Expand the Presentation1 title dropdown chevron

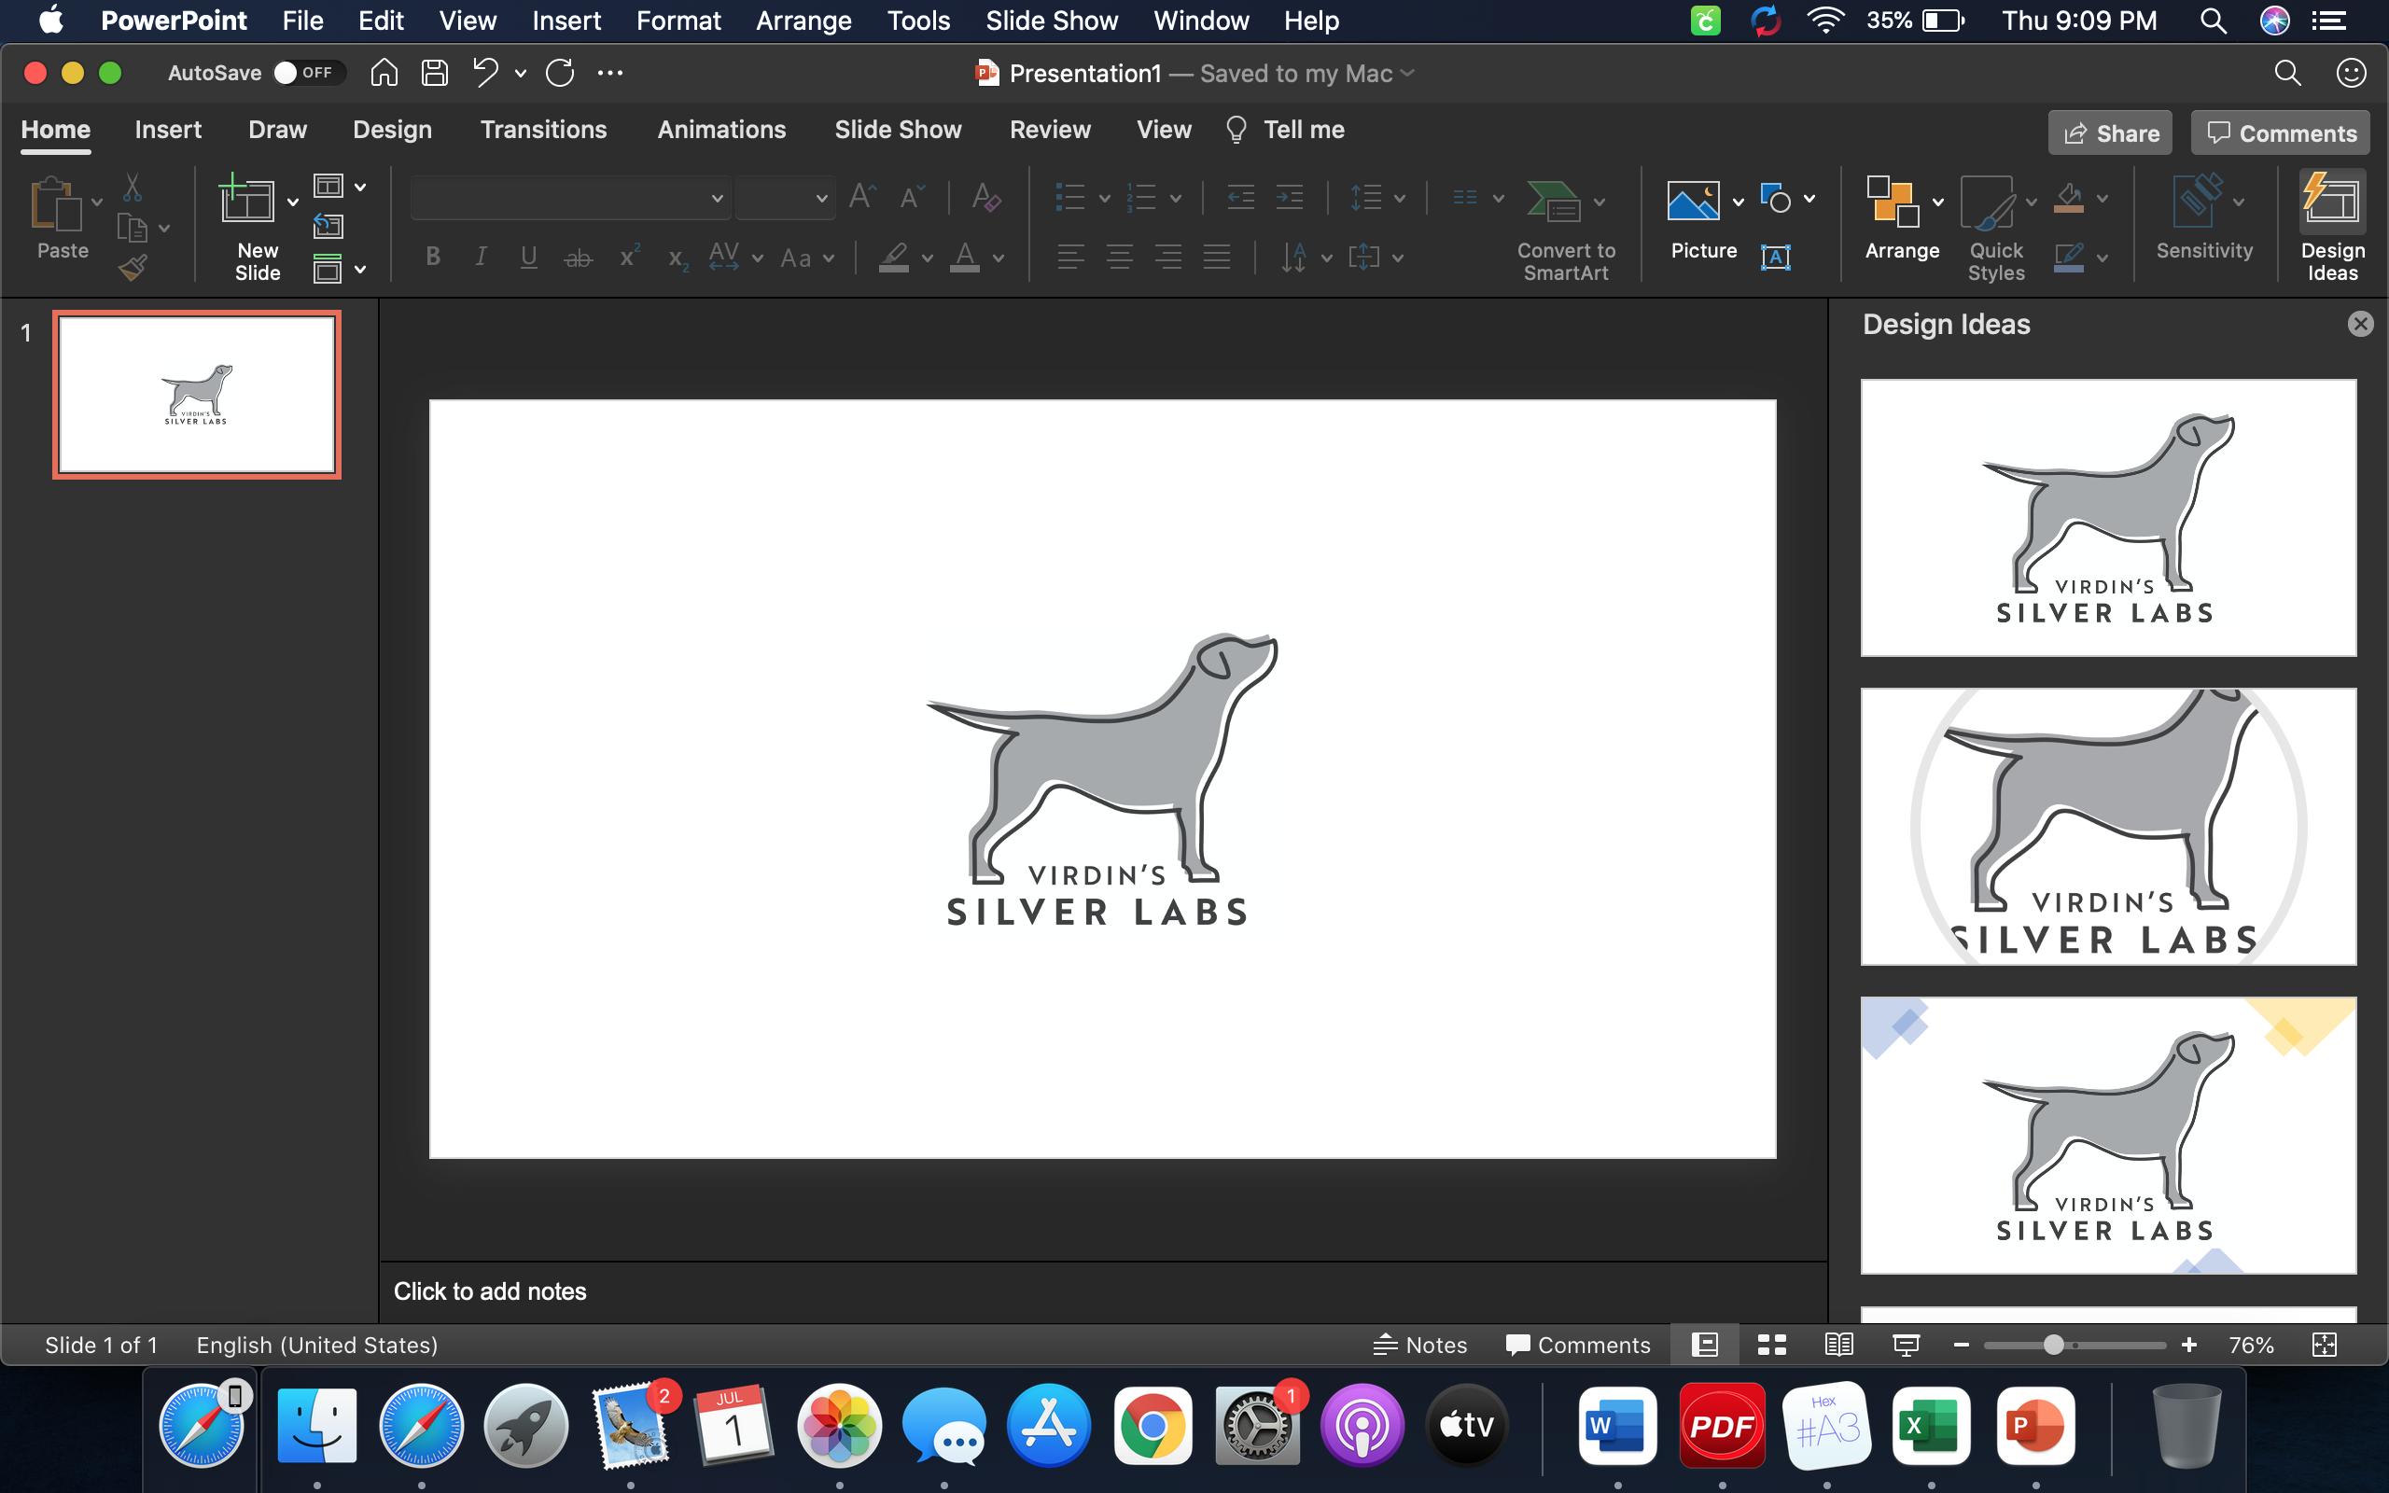pos(1407,73)
